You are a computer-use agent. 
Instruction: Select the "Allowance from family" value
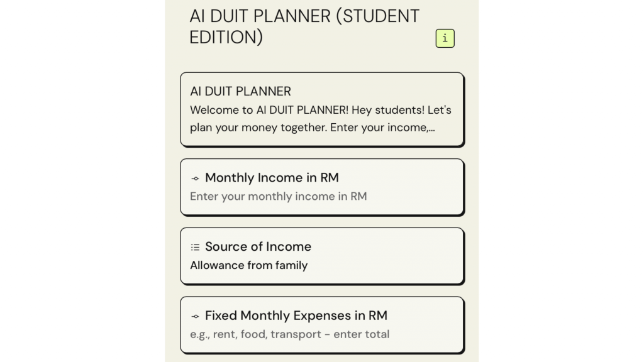click(248, 265)
